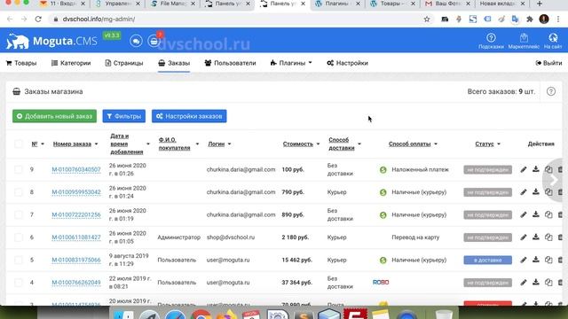
Task: Reload the page in browser
Action: pyautogui.click(x=38, y=19)
